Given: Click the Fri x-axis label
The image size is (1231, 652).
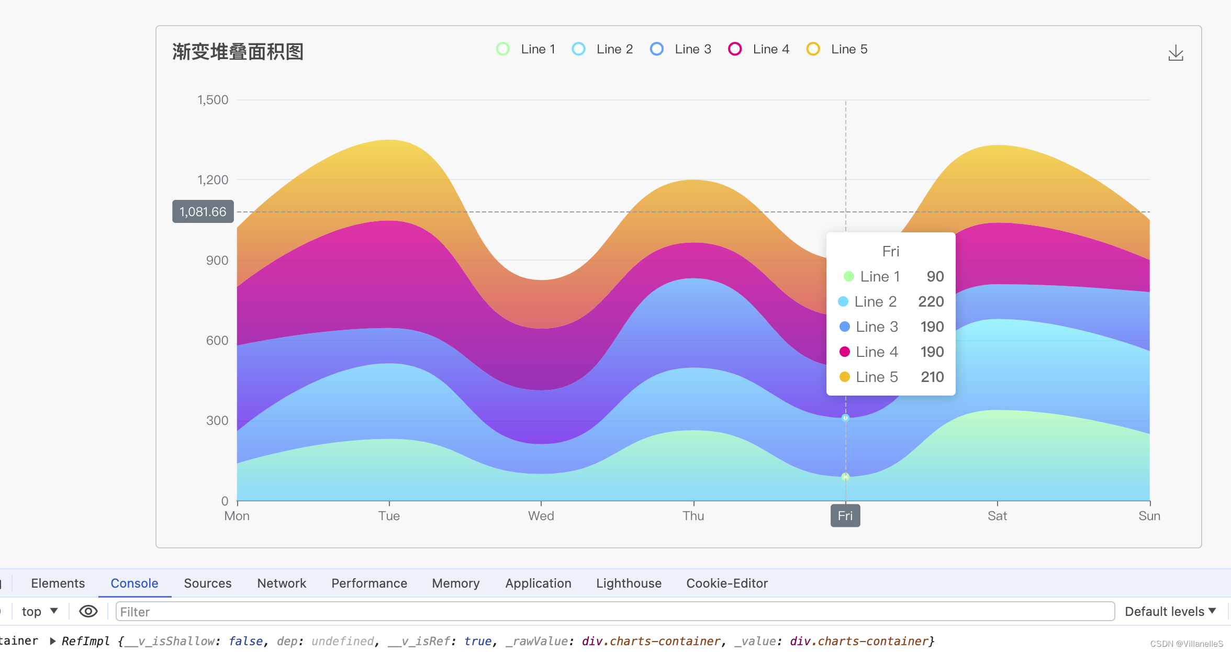Looking at the screenshot, I should 845,516.
